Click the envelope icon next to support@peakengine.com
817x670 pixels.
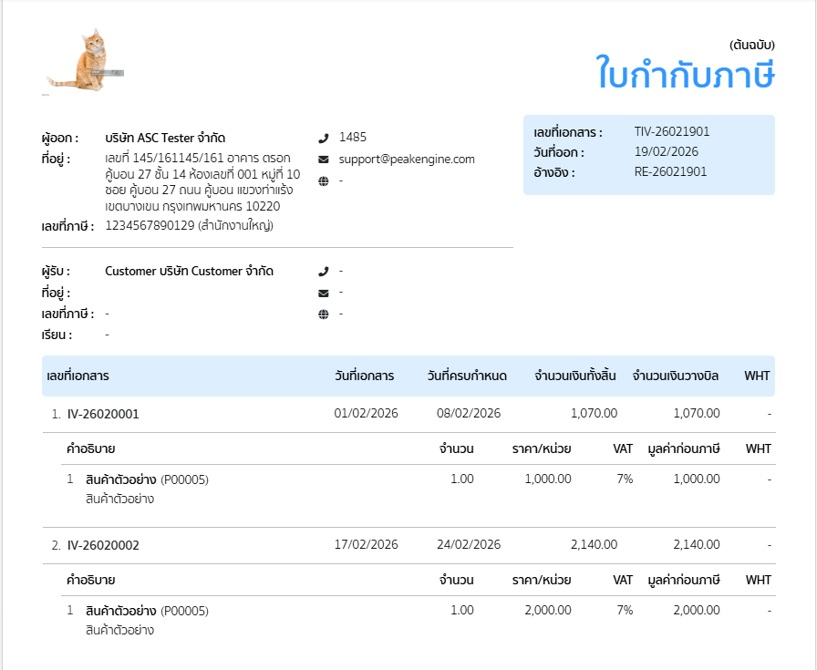tap(322, 159)
